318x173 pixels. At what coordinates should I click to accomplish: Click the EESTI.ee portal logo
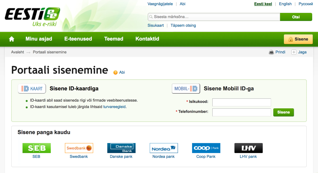tap(32, 17)
